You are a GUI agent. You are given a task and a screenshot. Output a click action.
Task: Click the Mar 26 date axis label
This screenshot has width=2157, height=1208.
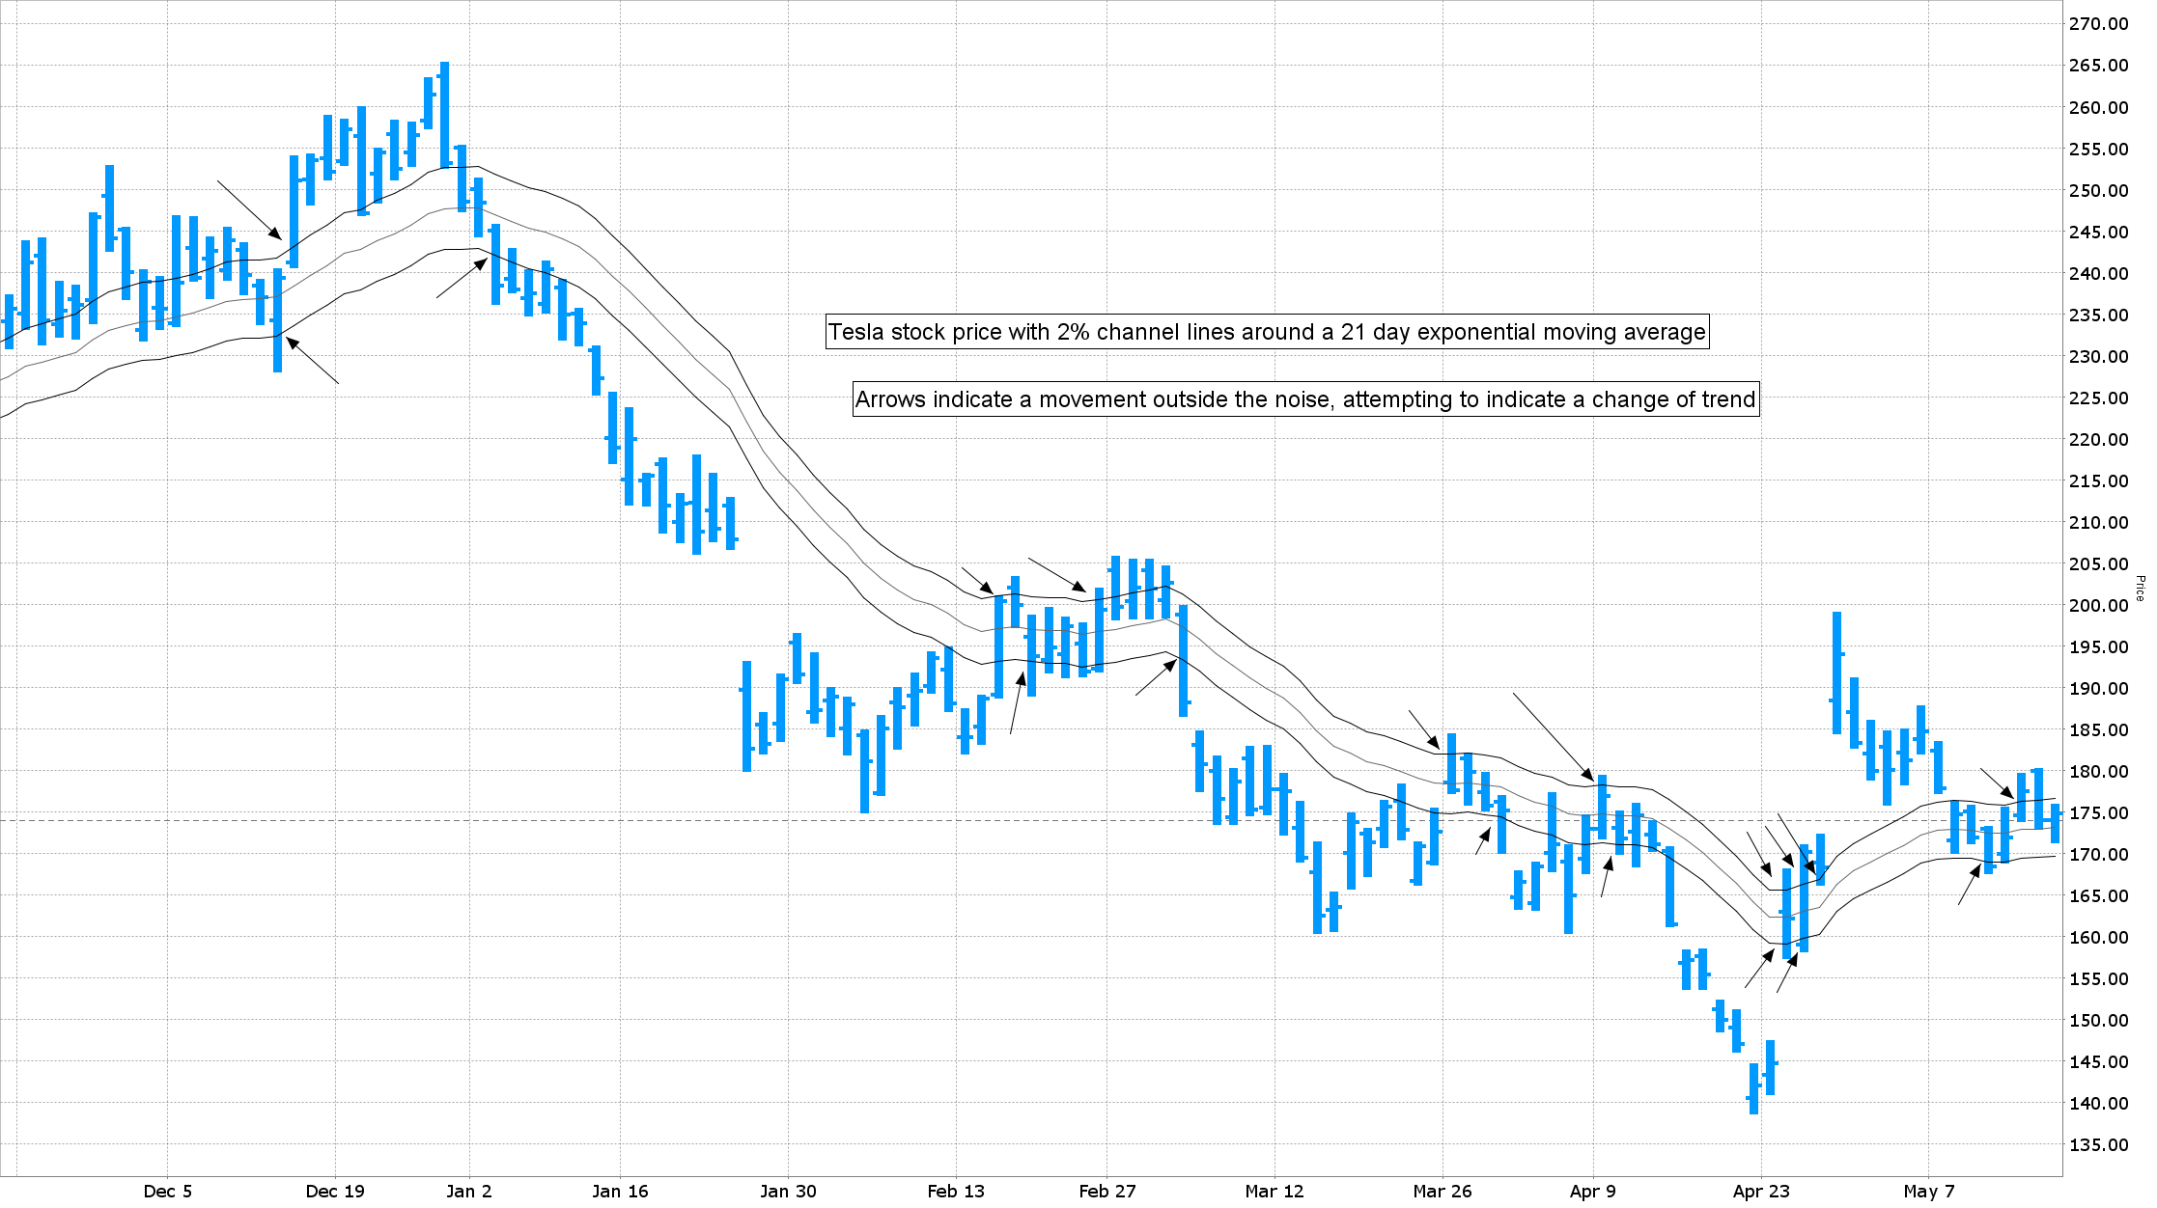tap(1443, 1191)
